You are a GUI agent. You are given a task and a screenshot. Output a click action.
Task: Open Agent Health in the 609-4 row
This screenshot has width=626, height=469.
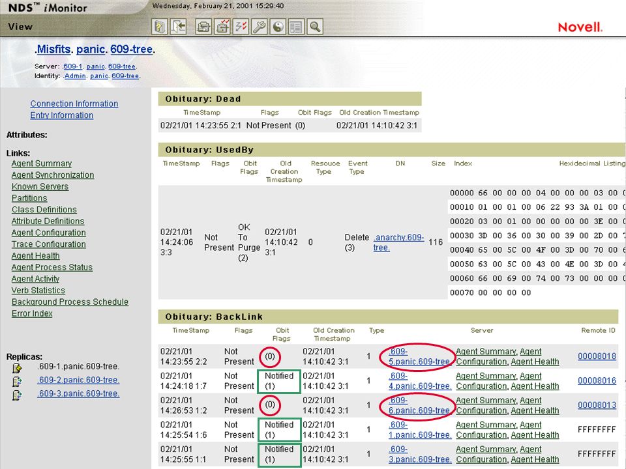tap(535, 386)
